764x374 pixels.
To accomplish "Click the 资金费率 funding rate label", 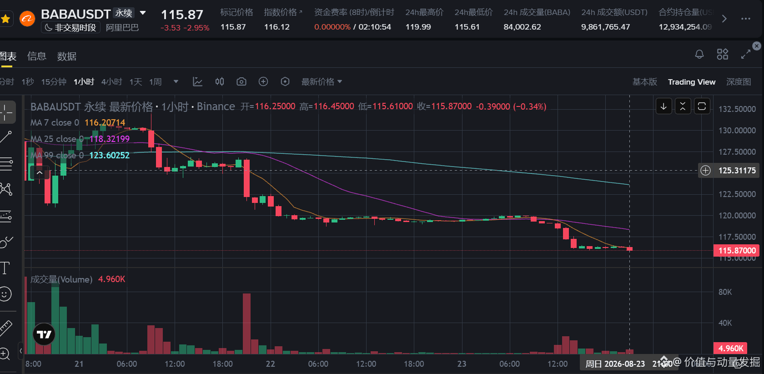I will point(354,12).
